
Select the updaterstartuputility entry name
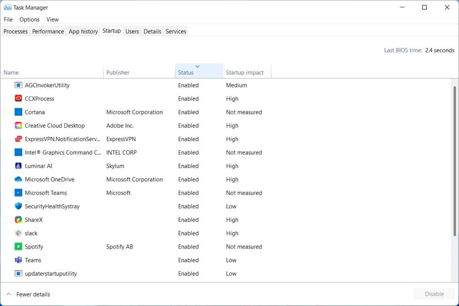pos(51,274)
